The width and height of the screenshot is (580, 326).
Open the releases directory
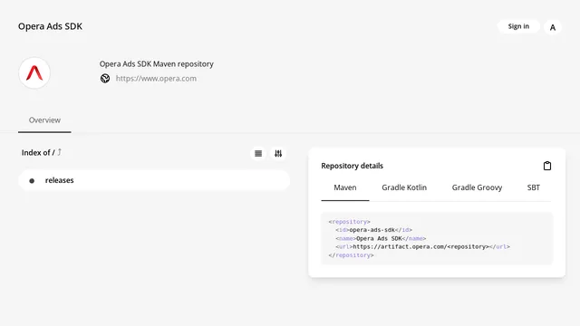point(154,180)
